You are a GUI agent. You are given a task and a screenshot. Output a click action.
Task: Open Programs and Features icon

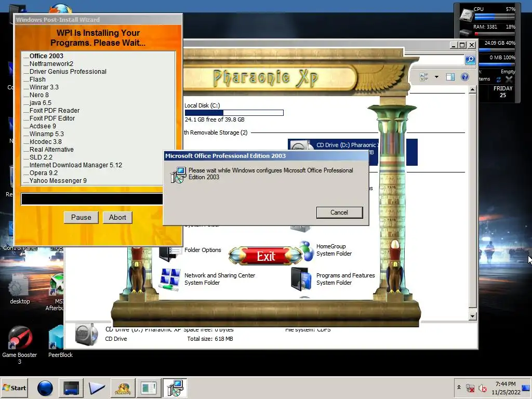[301, 279]
